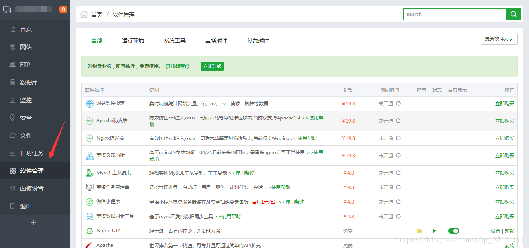Click 首页 in the breadcrumb

(97, 15)
